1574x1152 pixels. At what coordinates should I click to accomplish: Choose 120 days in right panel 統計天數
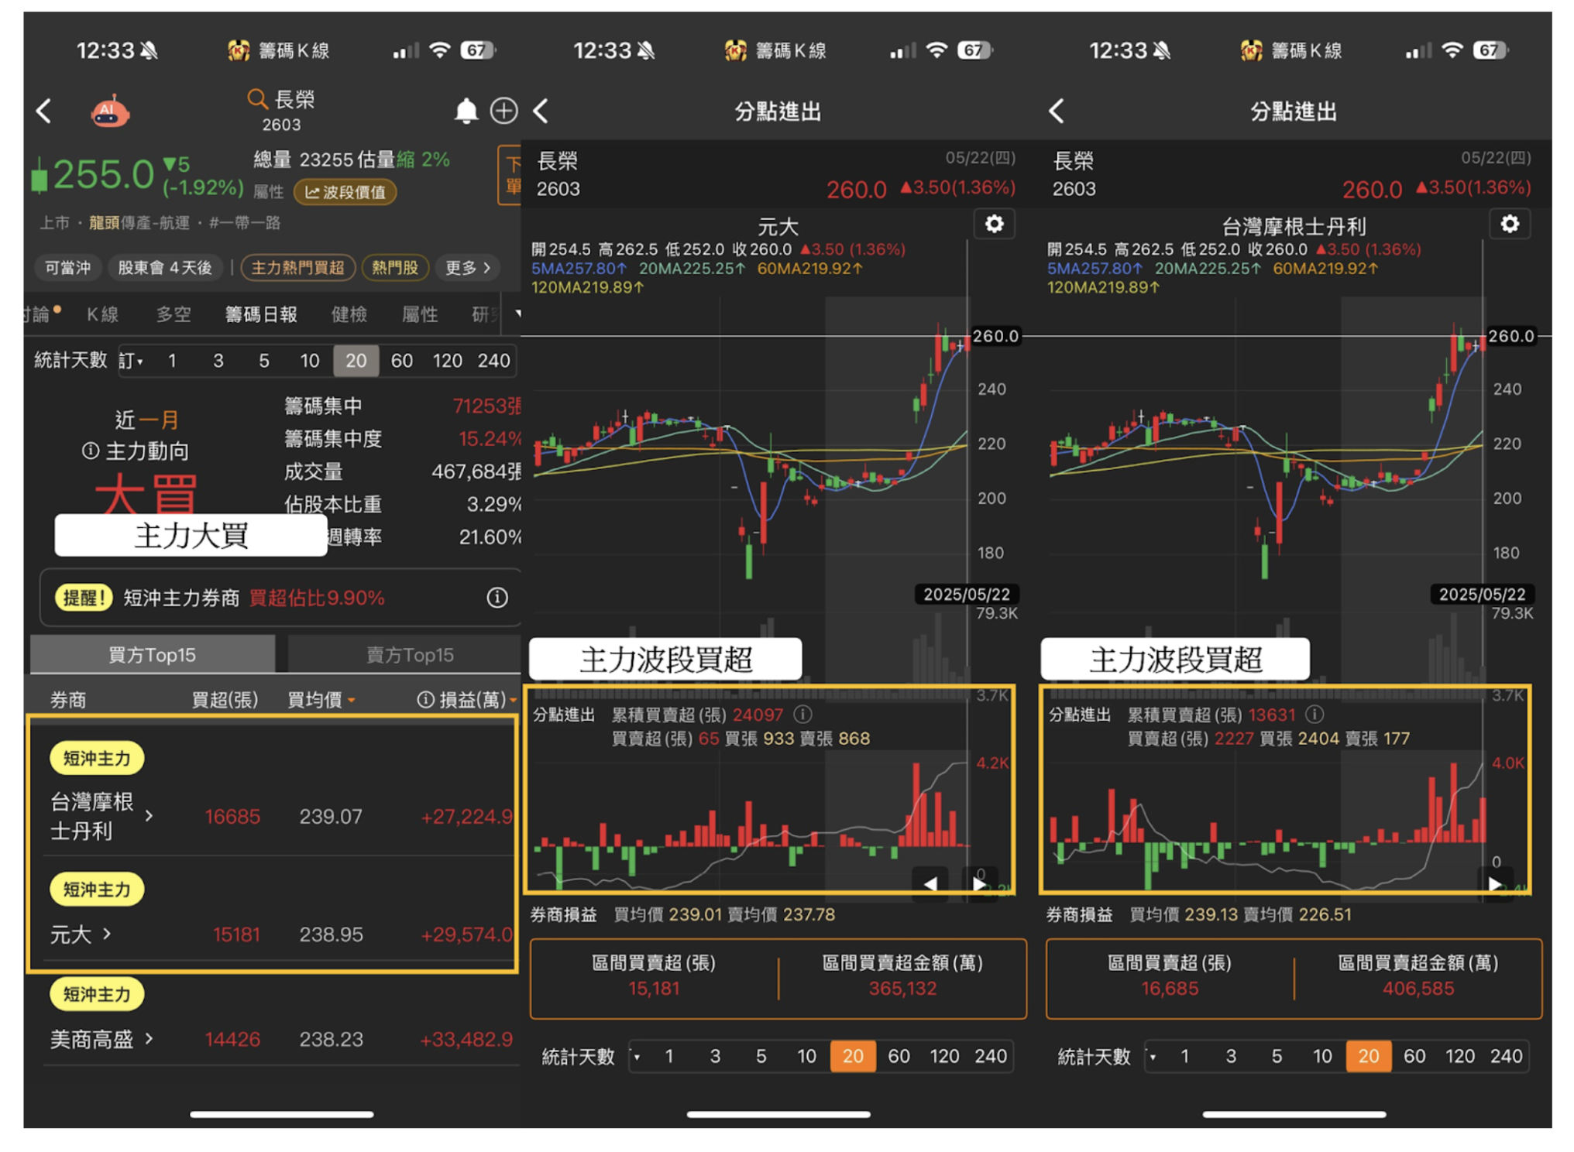coord(1459,1056)
